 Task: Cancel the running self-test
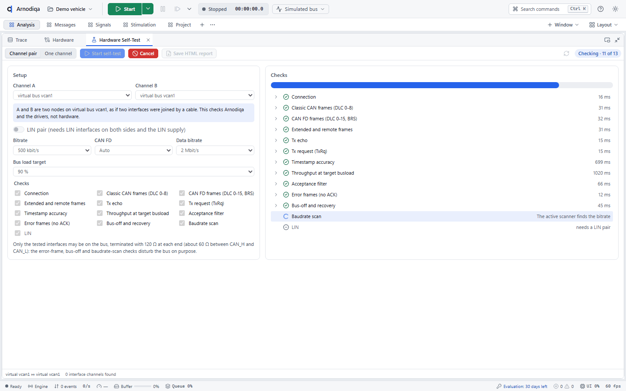point(143,53)
